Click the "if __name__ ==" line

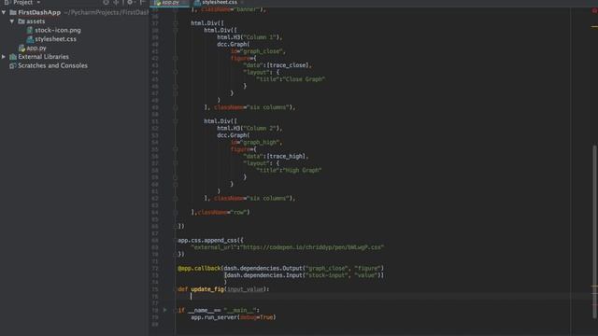(219, 310)
